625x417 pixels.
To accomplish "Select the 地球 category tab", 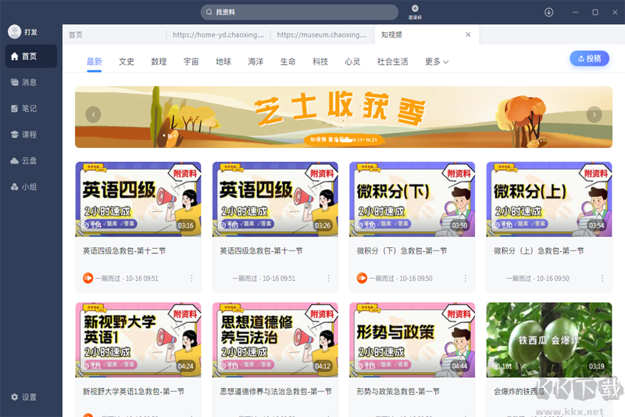I will pyautogui.click(x=223, y=62).
